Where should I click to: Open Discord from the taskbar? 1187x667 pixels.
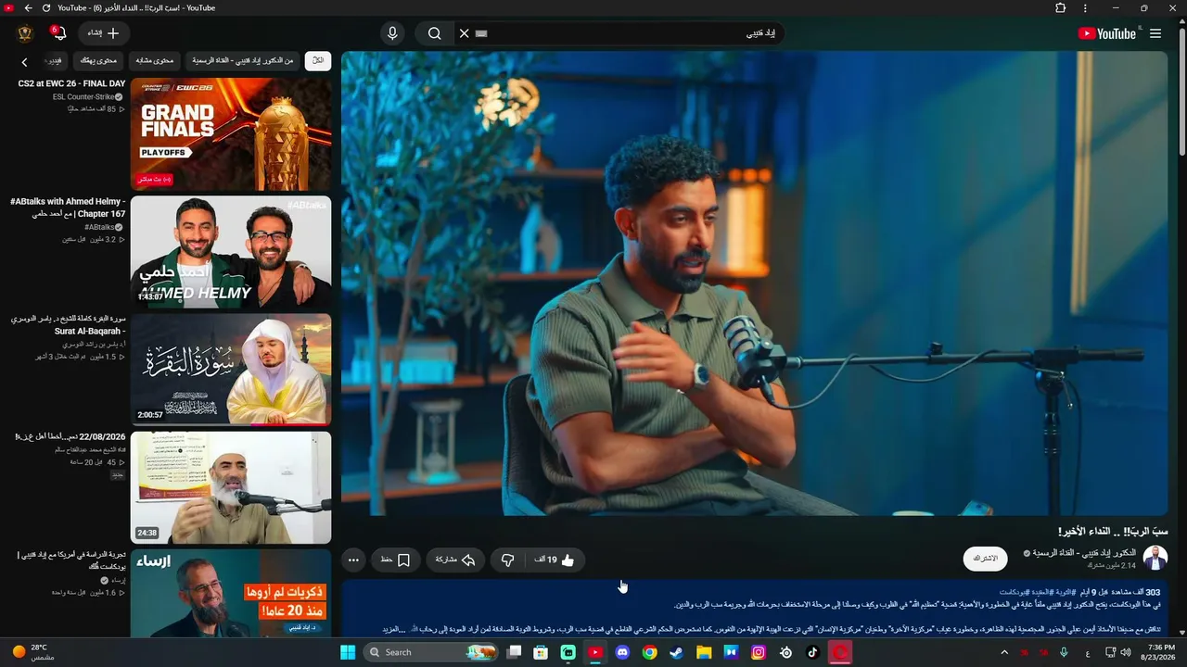[x=622, y=652]
